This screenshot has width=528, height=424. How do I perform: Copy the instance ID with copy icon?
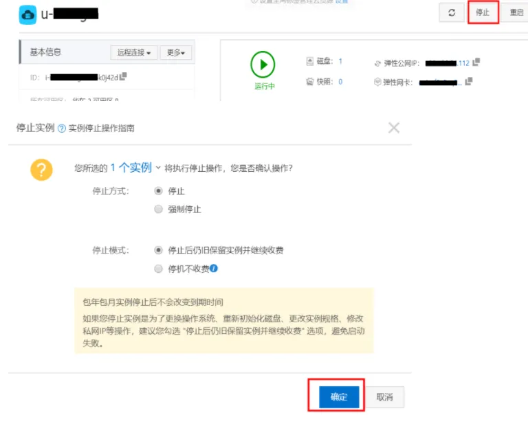tap(123, 76)
